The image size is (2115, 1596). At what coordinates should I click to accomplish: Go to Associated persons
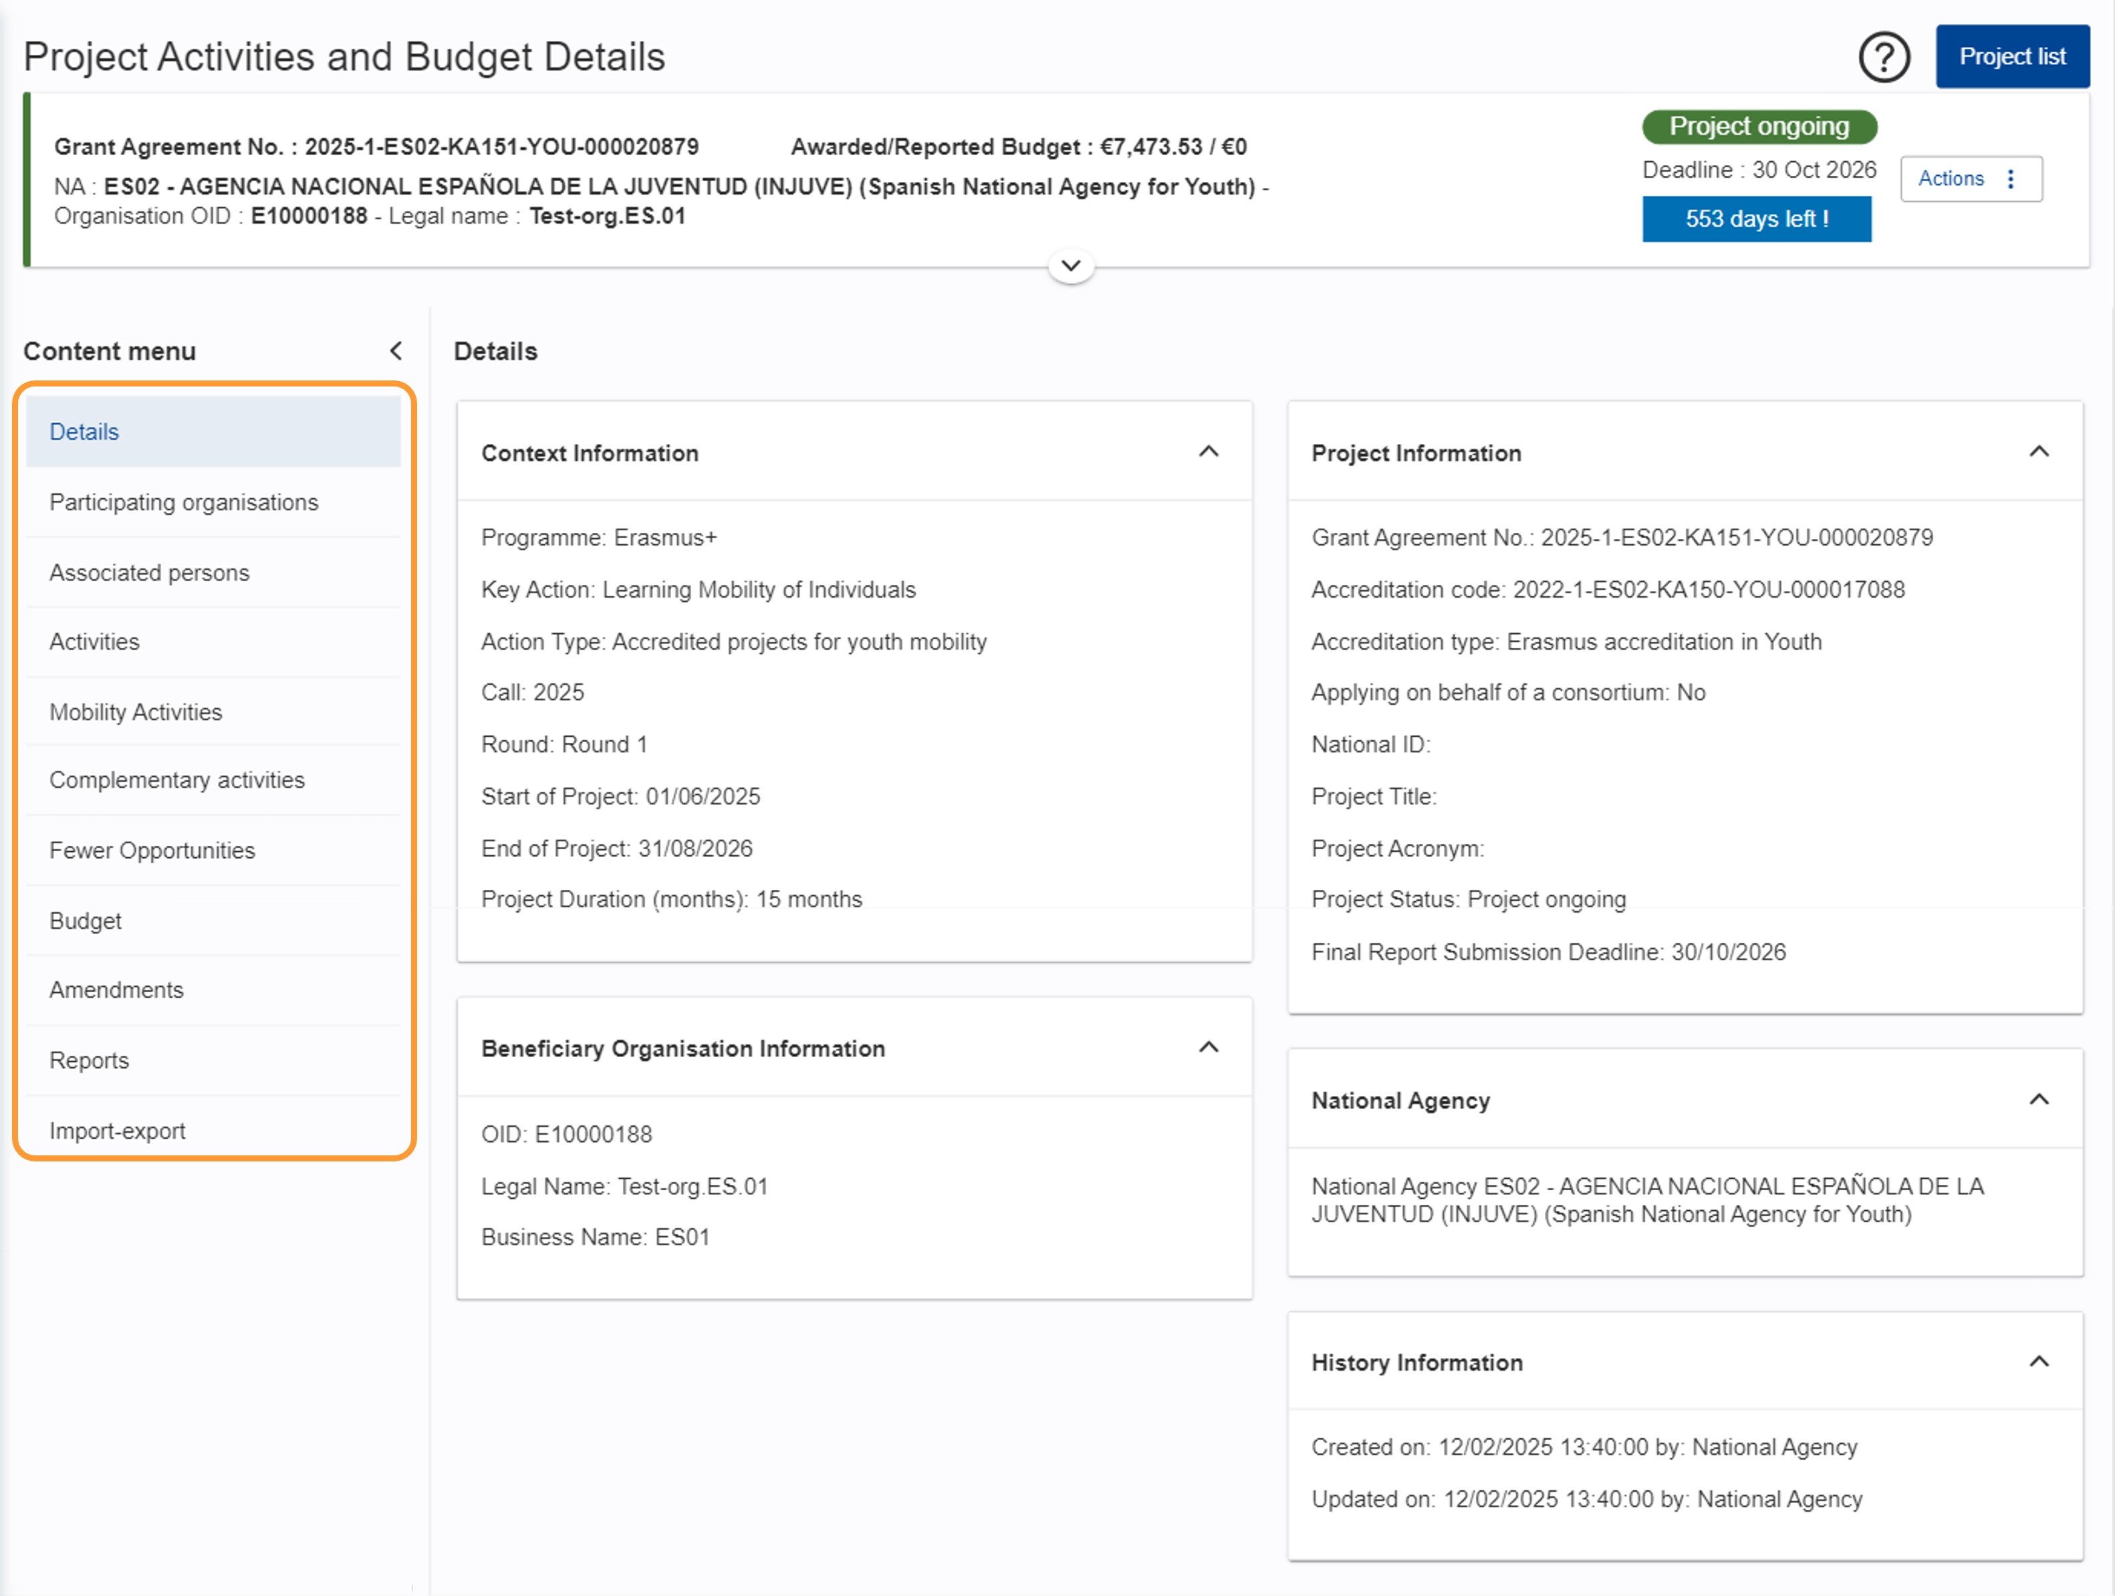pos(213,572)
